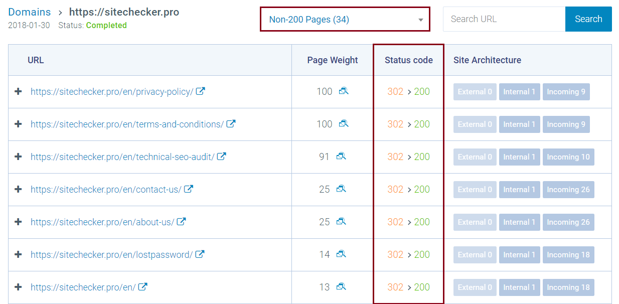
Task: Click page weight value 13
Action: click(324, 287)
